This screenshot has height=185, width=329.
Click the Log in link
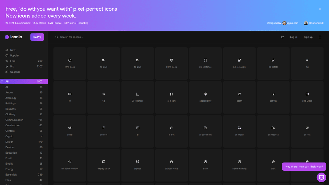point(293,37)
